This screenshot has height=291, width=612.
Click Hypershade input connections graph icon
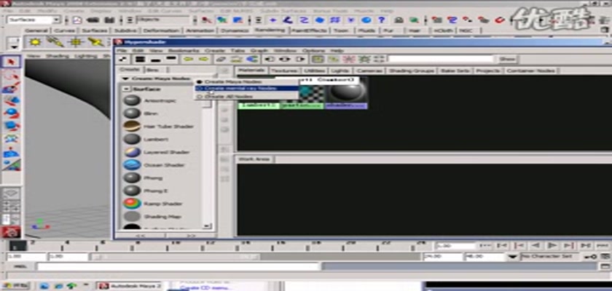pos(270,59)
